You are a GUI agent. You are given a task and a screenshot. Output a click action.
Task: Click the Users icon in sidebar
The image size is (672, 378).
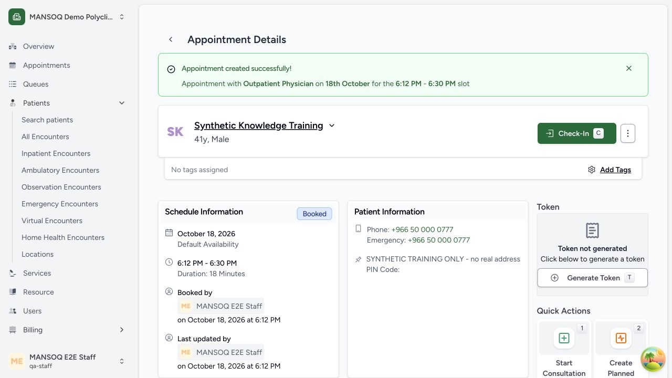(13, 311)
